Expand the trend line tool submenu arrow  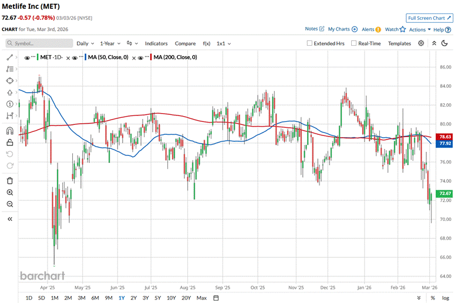(16, 57)
